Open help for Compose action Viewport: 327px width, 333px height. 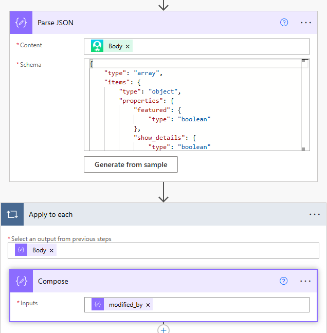click(x=283, y=281)
